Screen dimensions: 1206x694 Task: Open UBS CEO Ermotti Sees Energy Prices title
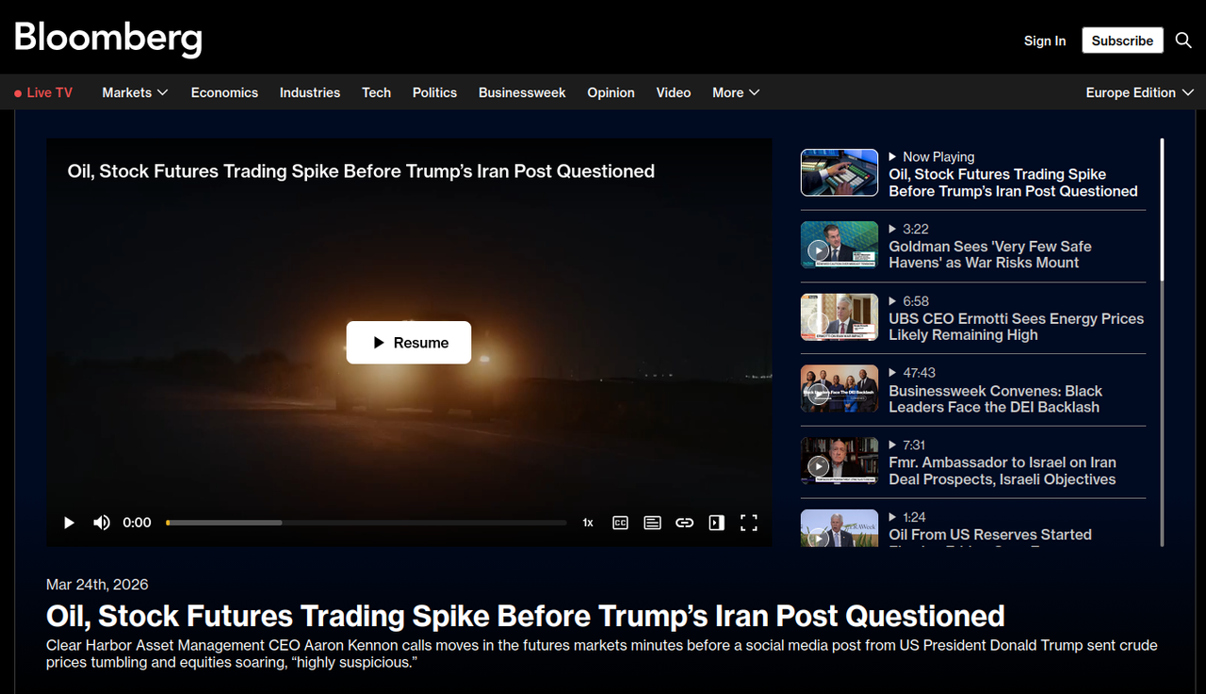1017,327
